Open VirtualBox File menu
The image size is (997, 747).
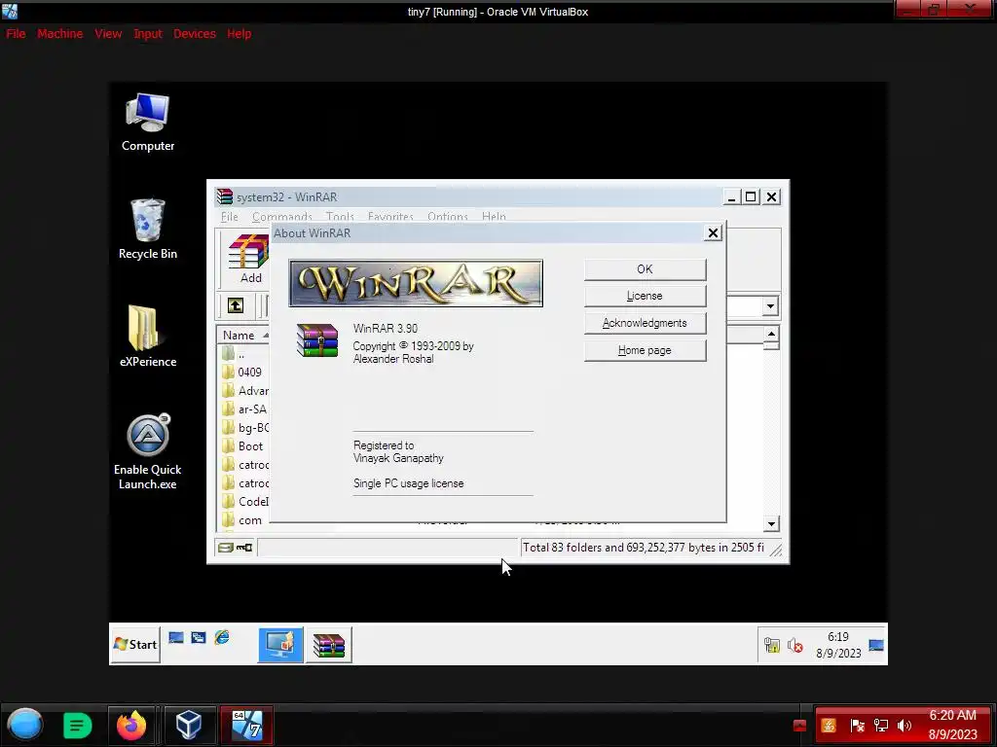tap(16, 34)
